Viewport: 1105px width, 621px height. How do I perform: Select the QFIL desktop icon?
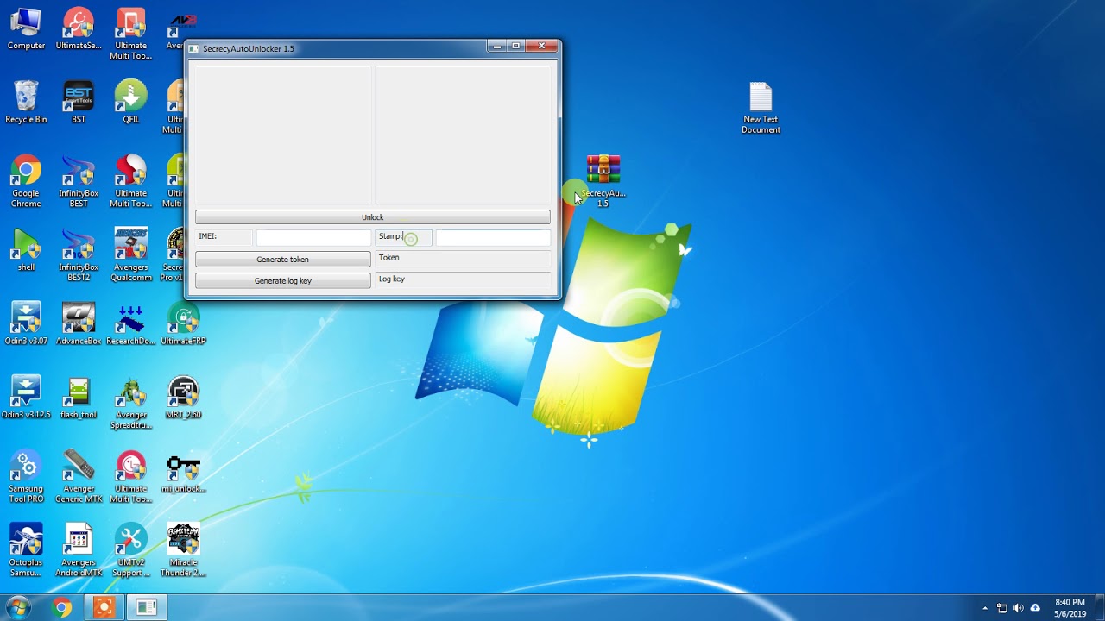pos(130,103)
